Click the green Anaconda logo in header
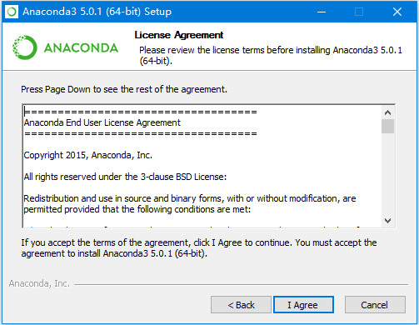 [x=65, y=47]
